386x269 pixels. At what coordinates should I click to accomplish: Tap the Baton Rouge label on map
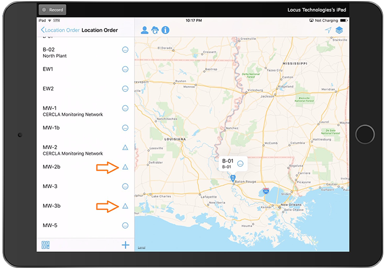245,182
